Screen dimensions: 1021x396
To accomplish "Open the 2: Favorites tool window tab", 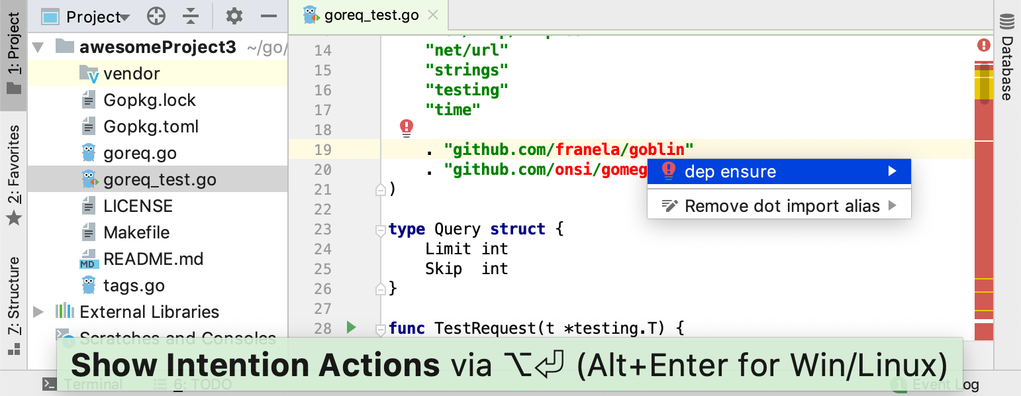I will [13, 175].
